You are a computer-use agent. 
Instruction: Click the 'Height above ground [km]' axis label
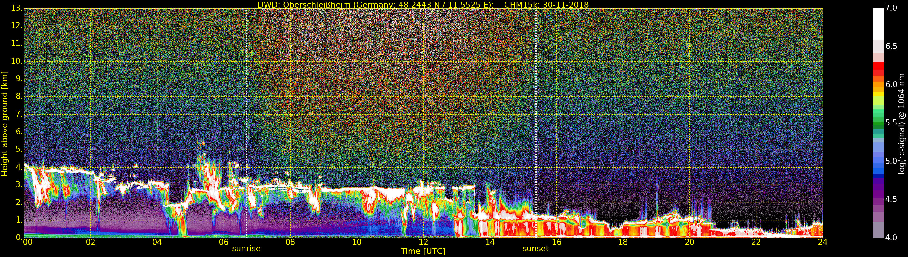point(5,124)
